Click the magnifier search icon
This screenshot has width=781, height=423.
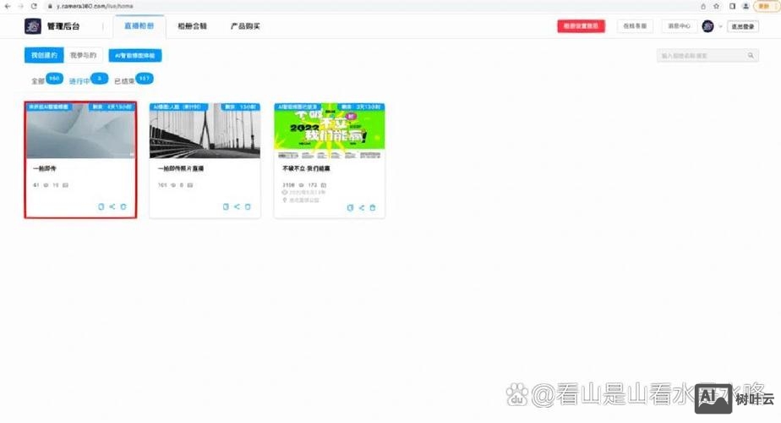(x=751, y=55)
